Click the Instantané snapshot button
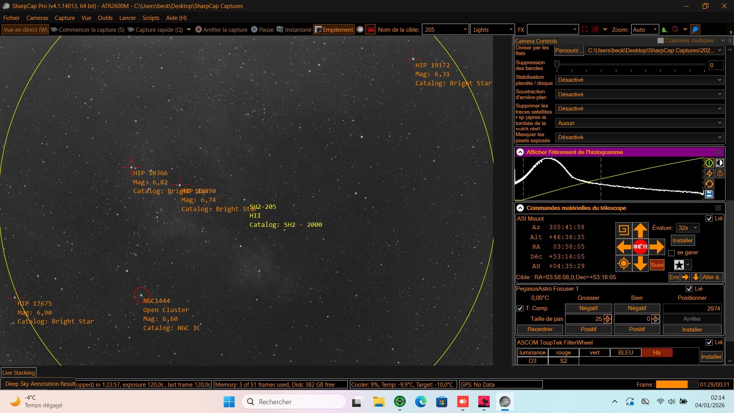 [x=294, y=30]
